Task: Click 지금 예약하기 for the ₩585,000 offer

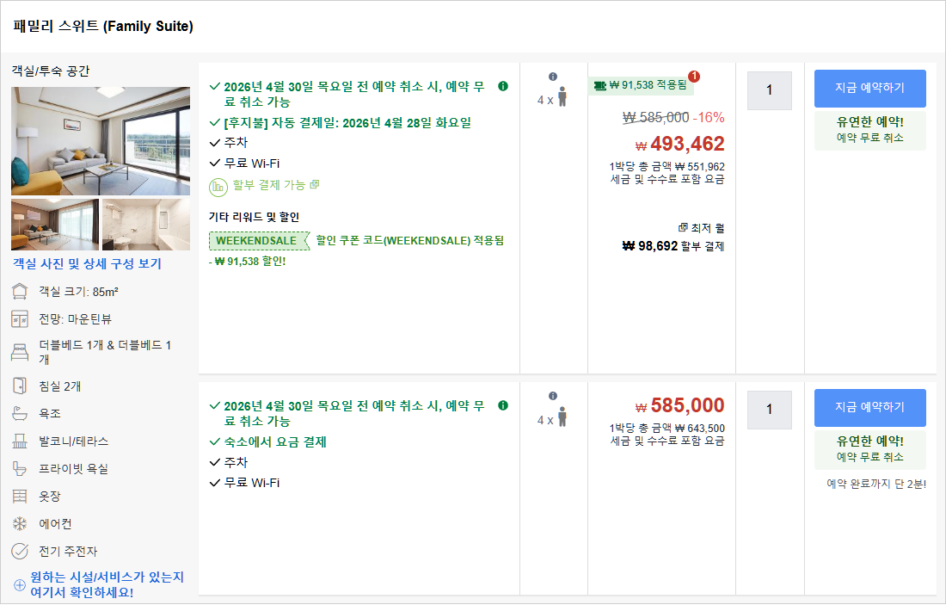Action: pos(869,408)
